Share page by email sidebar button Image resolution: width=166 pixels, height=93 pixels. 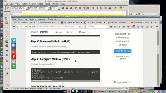click(x=14, y=61)
